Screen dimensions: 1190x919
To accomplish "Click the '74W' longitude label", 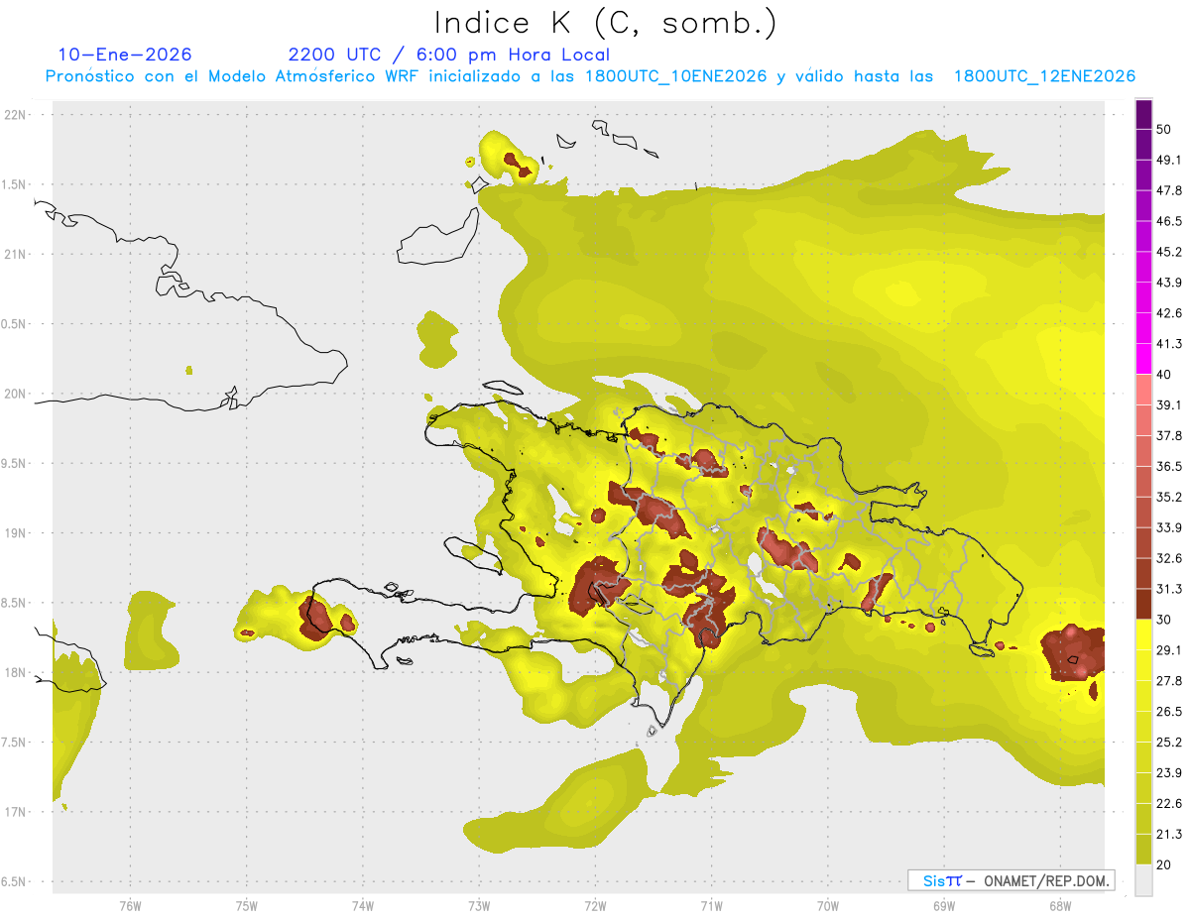I will point(363,906).
